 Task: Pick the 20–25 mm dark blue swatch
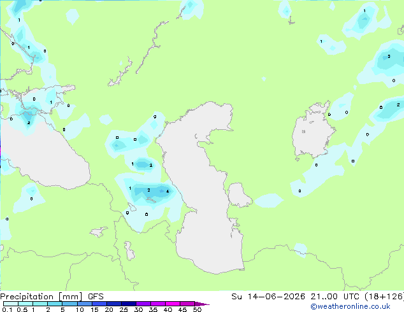point(113,304)
